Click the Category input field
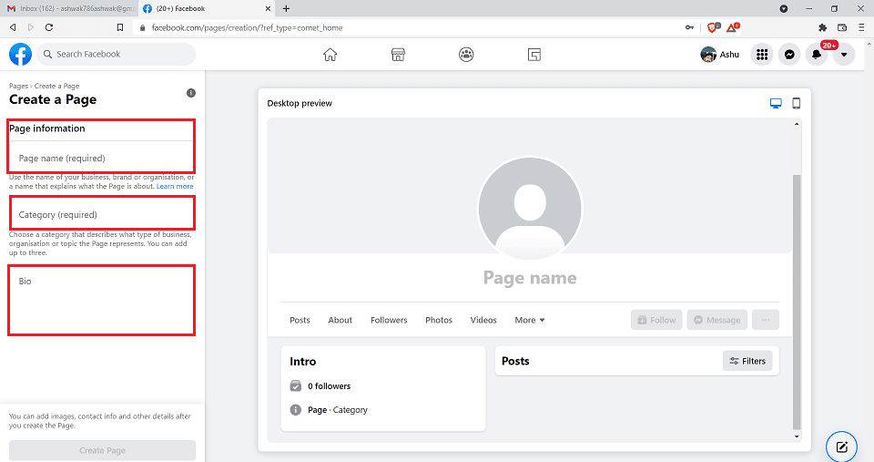This screenshot has height=462, width=874. pyautogui.click(x=101, y=214)
